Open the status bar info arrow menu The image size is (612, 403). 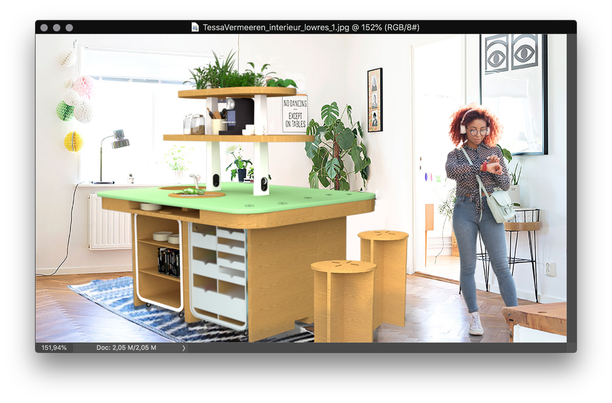click(184, 348)
